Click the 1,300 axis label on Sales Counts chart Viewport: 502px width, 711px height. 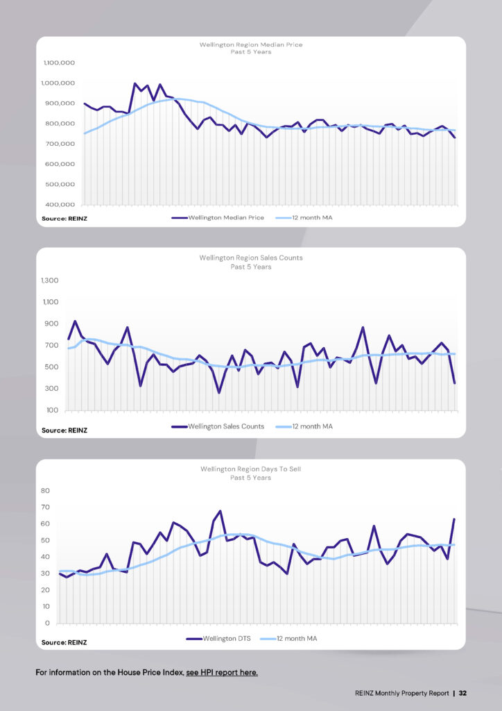tap(50, 281)
